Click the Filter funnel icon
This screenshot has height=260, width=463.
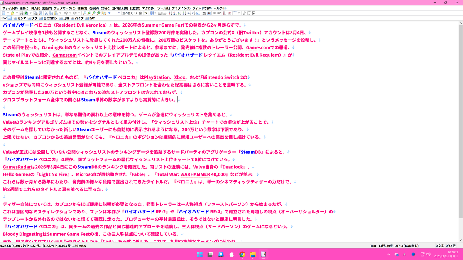pyautogui.click(x=109, y=13)
